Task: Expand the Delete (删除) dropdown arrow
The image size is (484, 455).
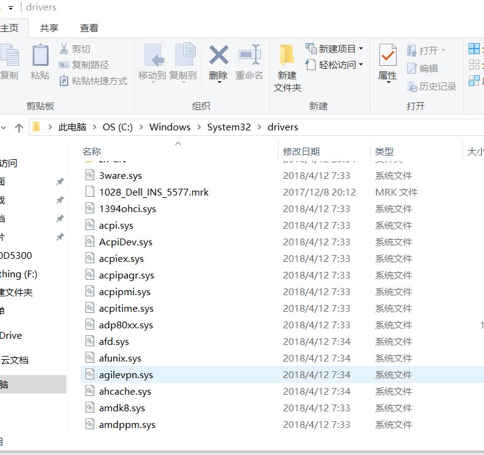Action: click(x=219, y=82)
